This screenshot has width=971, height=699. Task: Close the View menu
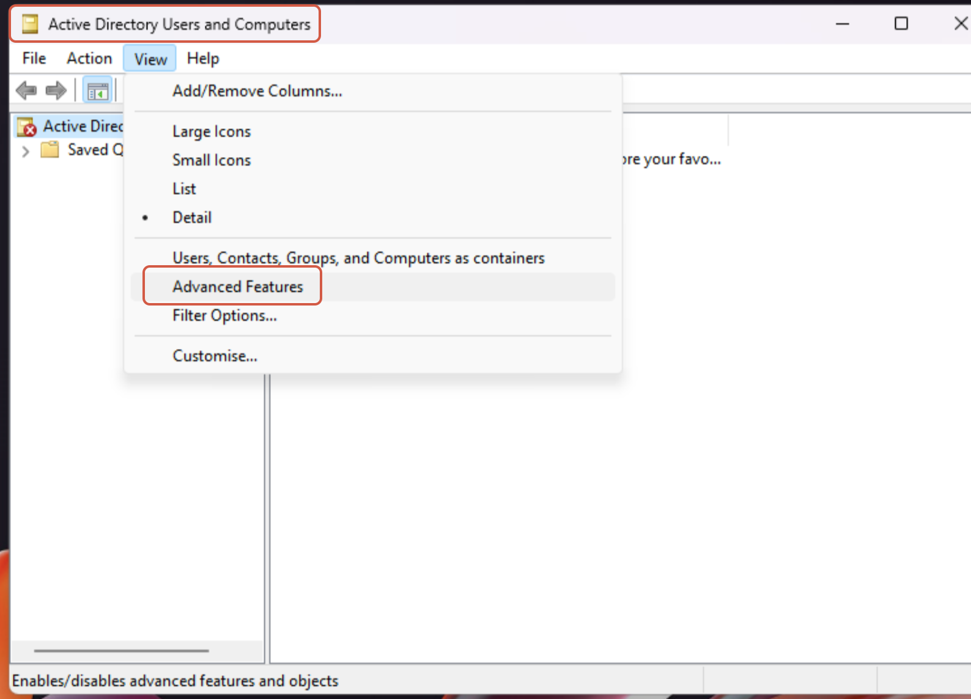point(150,59)
